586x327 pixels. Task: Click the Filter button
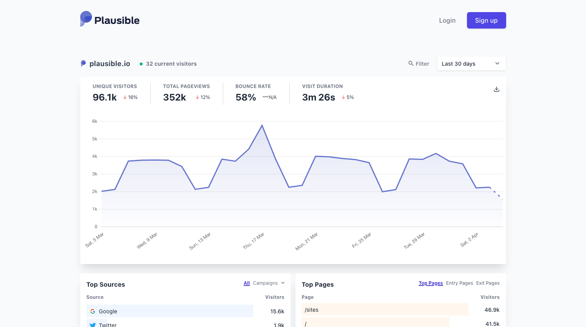coord(419,64)
